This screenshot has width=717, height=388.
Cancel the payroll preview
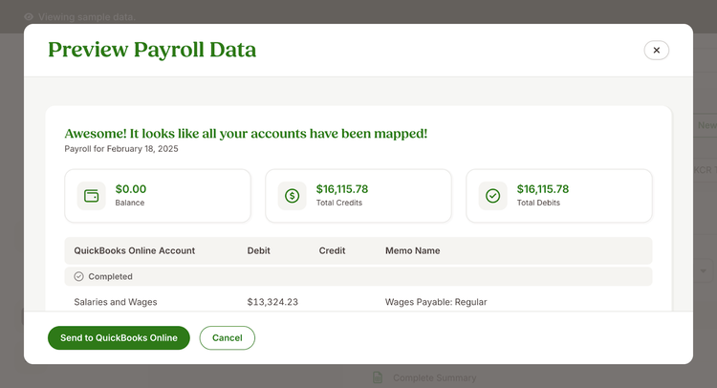coord(228,337)
